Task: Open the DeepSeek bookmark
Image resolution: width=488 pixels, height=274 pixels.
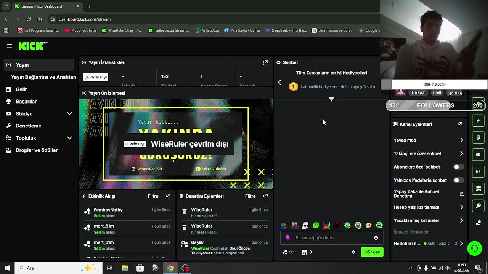Action: point(286,30)
